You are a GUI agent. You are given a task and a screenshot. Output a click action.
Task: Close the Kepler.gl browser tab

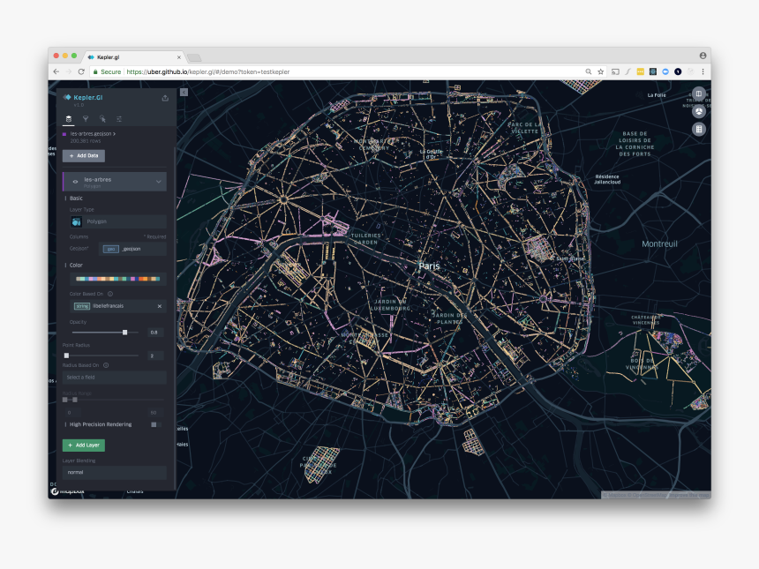pyautogui.click(x=179, y=57)
